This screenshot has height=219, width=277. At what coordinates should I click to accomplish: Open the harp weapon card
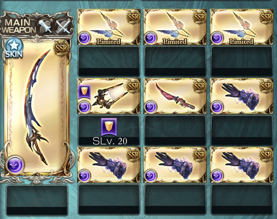pos(109,96)
